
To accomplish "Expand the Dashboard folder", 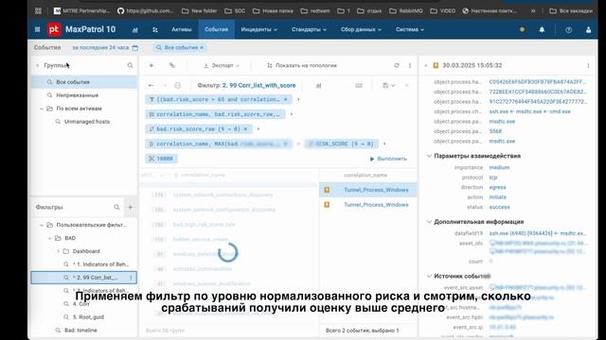I will tap(58, 251).
